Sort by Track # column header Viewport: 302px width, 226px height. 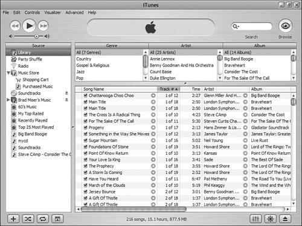pyautogui.click(x=169, y=89)
